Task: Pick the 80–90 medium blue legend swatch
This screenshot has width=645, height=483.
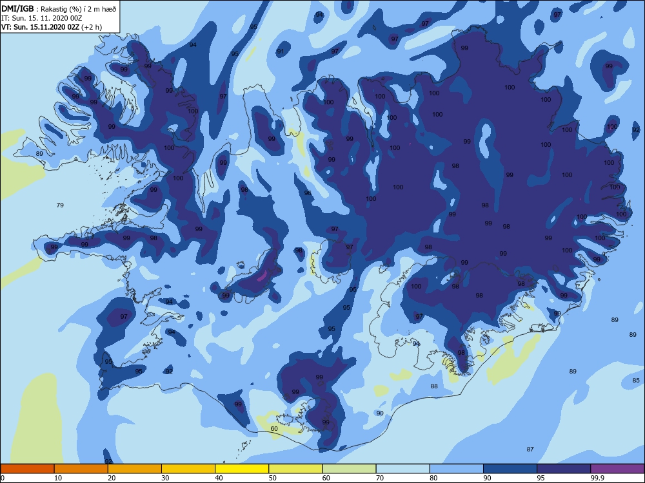Action: pyautogui.click(x=457, y=469)
